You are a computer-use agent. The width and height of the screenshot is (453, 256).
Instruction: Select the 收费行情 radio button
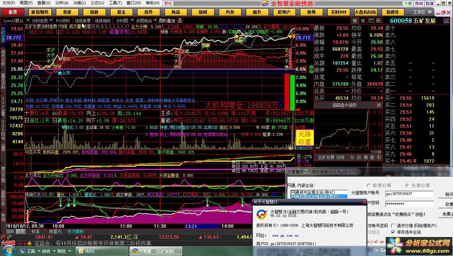pyautogui.click(x=368, y=185)
